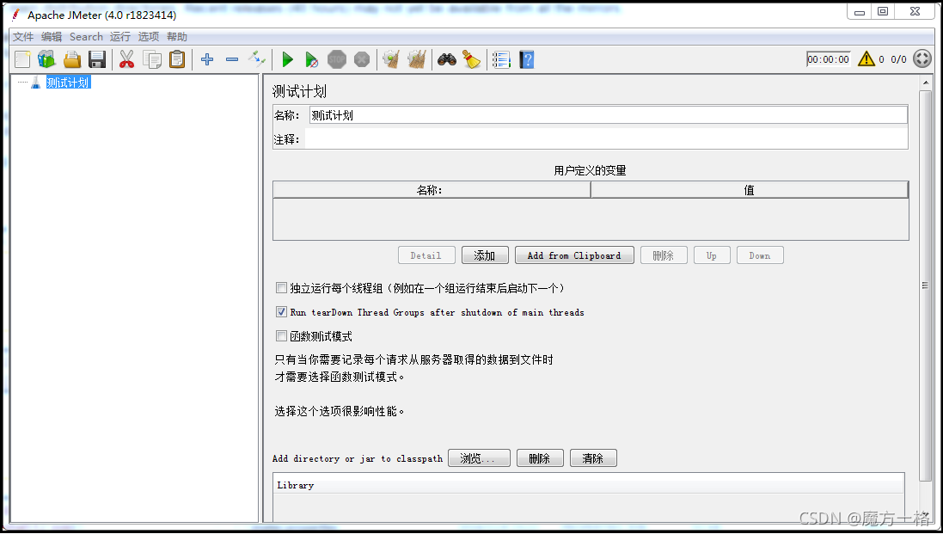Click the Library list header

589,485
